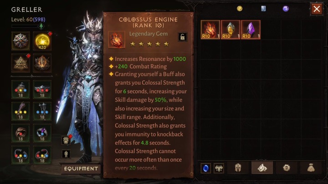Select the primary ring slot with red gem
The width and height of the screenshot is (328, 184).
coord(20,133)
